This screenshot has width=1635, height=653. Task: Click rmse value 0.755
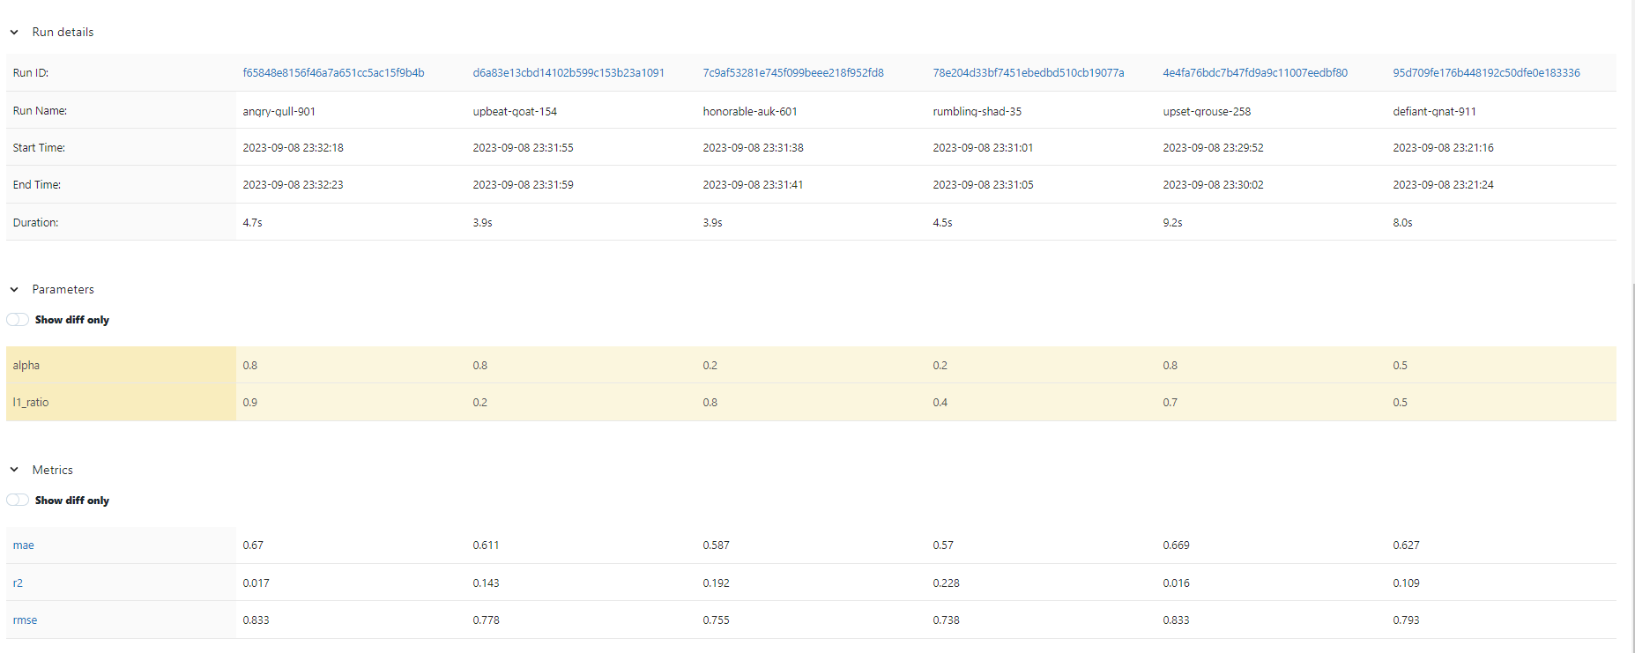coord(716,620)
